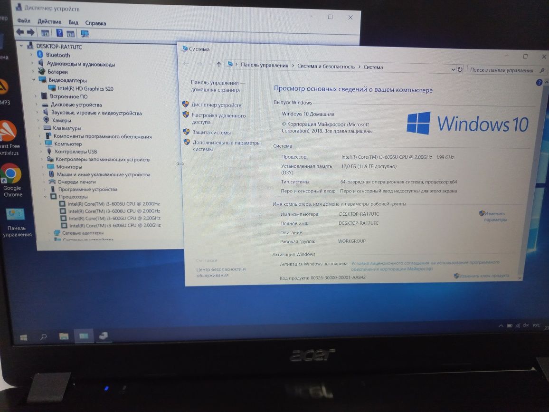
Task: Expand the Клавиатуры node
Action: point(38,128)
